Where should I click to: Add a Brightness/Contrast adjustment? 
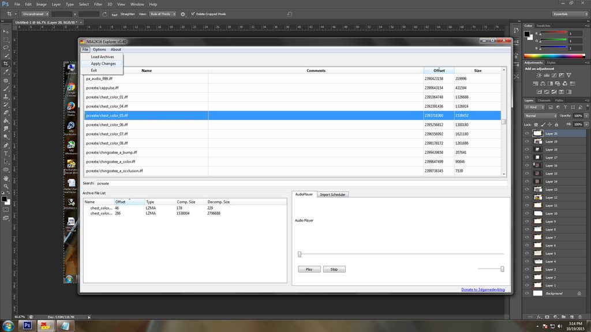click(x=539, y=76)
